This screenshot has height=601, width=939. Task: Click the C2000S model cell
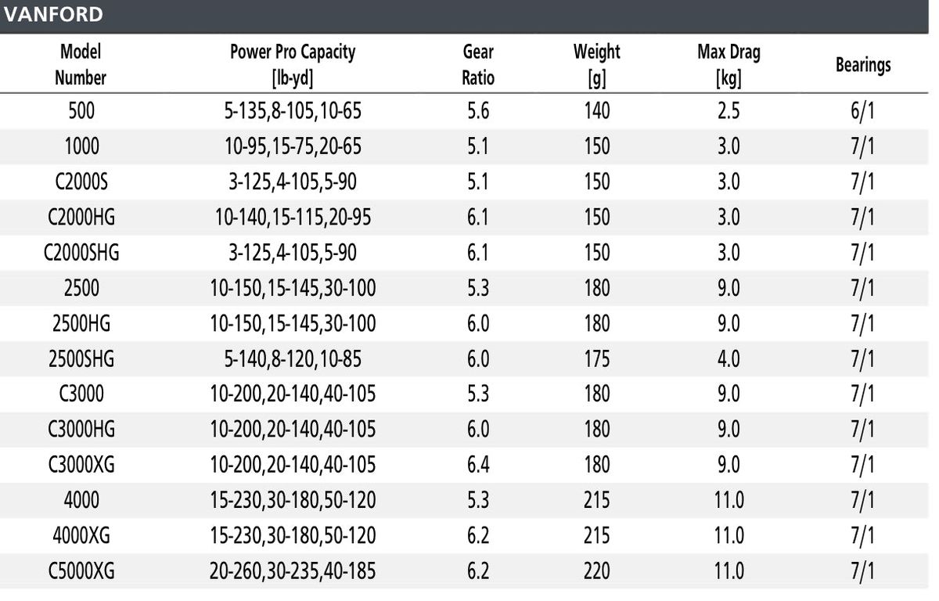click(x=81, y=182)
